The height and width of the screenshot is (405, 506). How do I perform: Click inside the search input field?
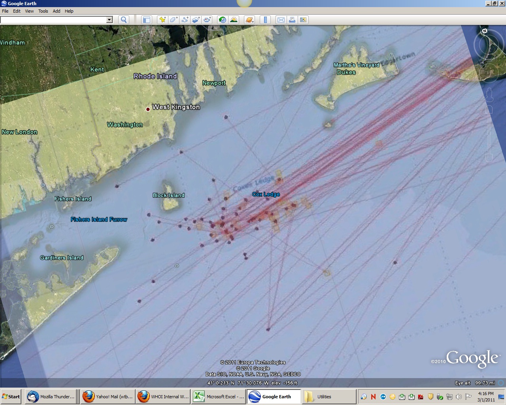[54, 20]
